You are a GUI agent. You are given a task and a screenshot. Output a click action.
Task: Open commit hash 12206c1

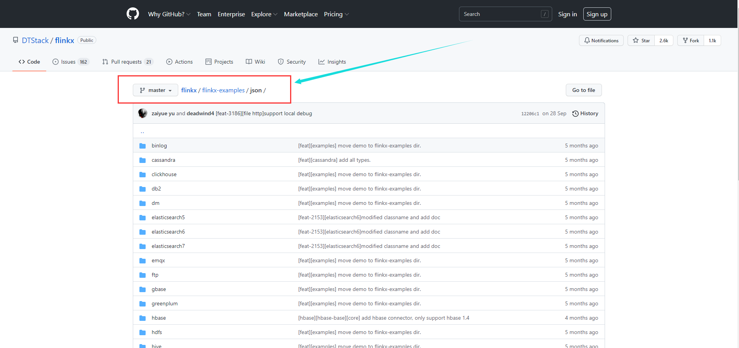pyautogui.click(x=530, y=114)
